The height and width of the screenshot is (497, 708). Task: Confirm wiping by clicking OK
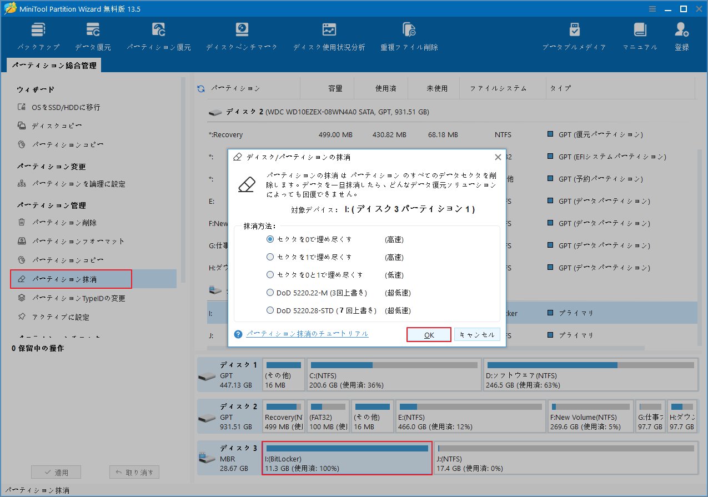428,334
